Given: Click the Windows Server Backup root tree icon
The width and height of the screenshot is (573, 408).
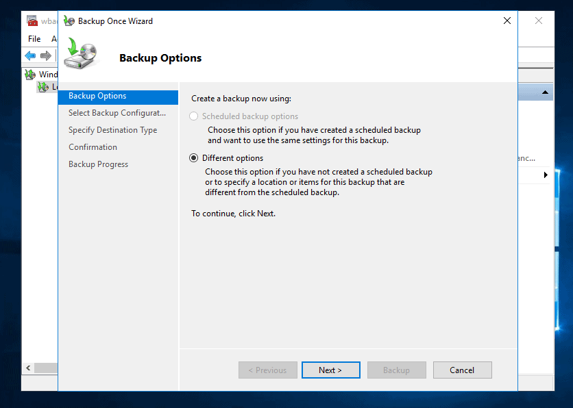Looking at the screenshot, I should click(31, 75).
